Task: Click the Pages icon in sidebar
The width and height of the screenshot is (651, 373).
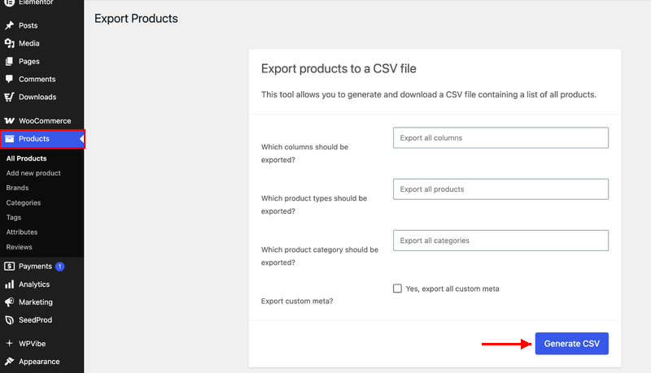Action: point(9,61)
